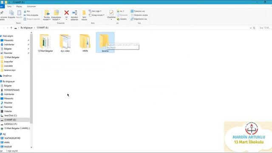Image resolution: width=272 pixels, height=153 pixels.
Task: Click Yolu kopyala in ribbon
Action: click(x=31, y=15)
